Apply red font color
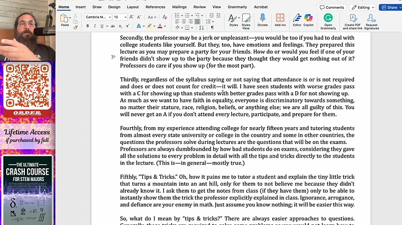402x225 pixels. coord(160,26)
